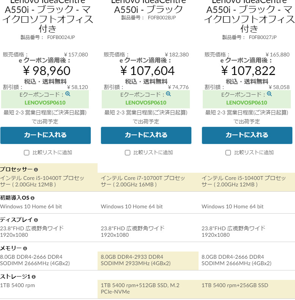The height and width of the screenshot is (300, 295).
Task: Click the ディスプレイ info icon
Action: tap(36, 220)
